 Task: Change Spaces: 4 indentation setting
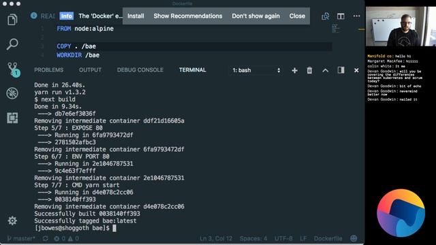pyautogui.click(x=253, y=238)
